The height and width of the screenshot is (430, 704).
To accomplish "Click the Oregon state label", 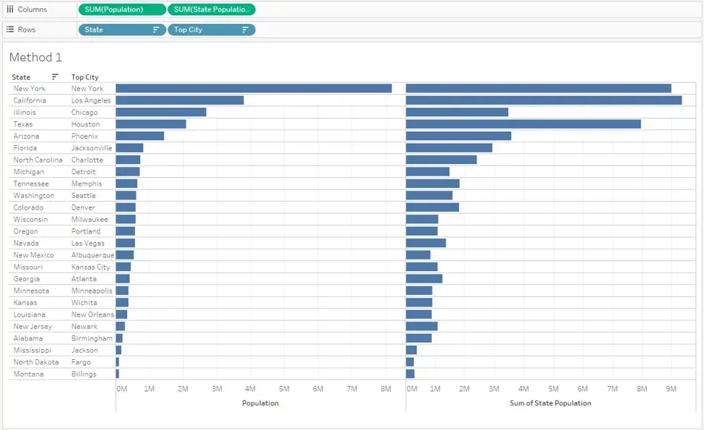I will tap(25, 231).
